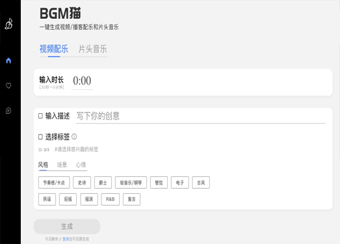The width and height of the screenshot is (340, 244).
Task: Choose the 摇滚 style tag
Action: 89,199
